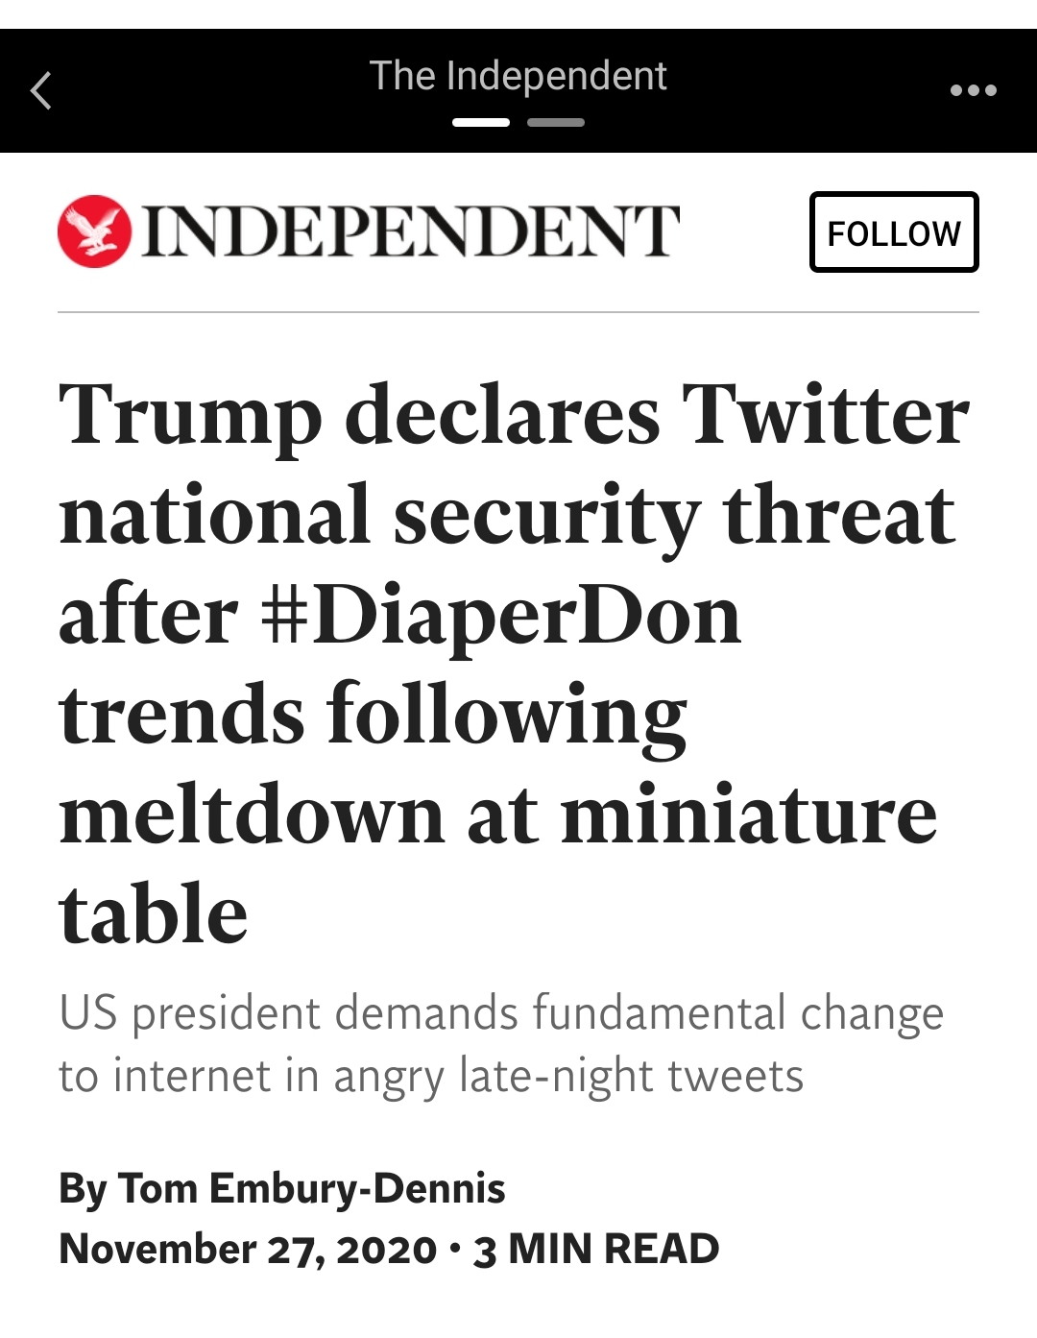Screen dimensions: 1037x1338
Task: Tap the red Independent eagle logo
Action: pos(94,231)
